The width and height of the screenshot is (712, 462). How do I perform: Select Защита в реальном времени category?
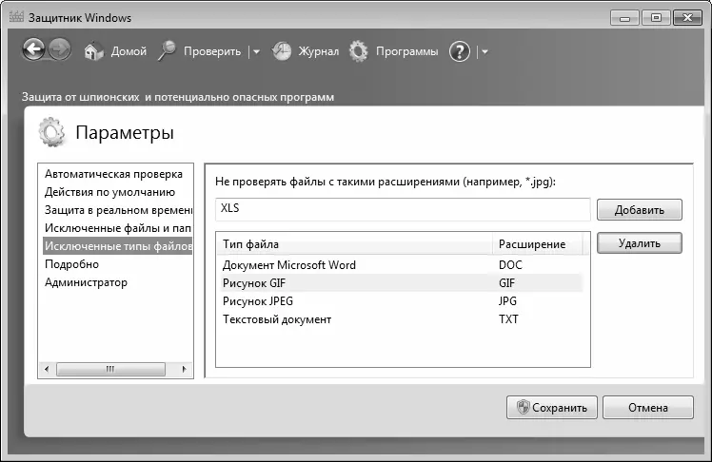click(118, 210)
